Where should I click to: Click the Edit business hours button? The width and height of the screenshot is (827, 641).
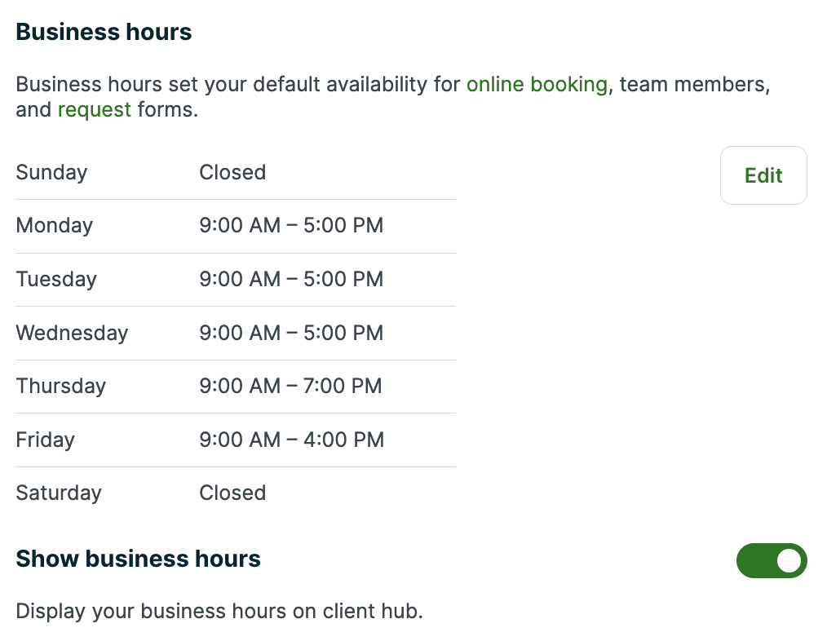pos(763,175)
